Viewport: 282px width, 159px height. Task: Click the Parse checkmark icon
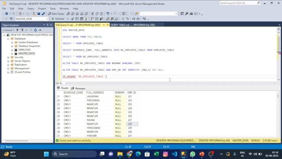tap(72, 19)
